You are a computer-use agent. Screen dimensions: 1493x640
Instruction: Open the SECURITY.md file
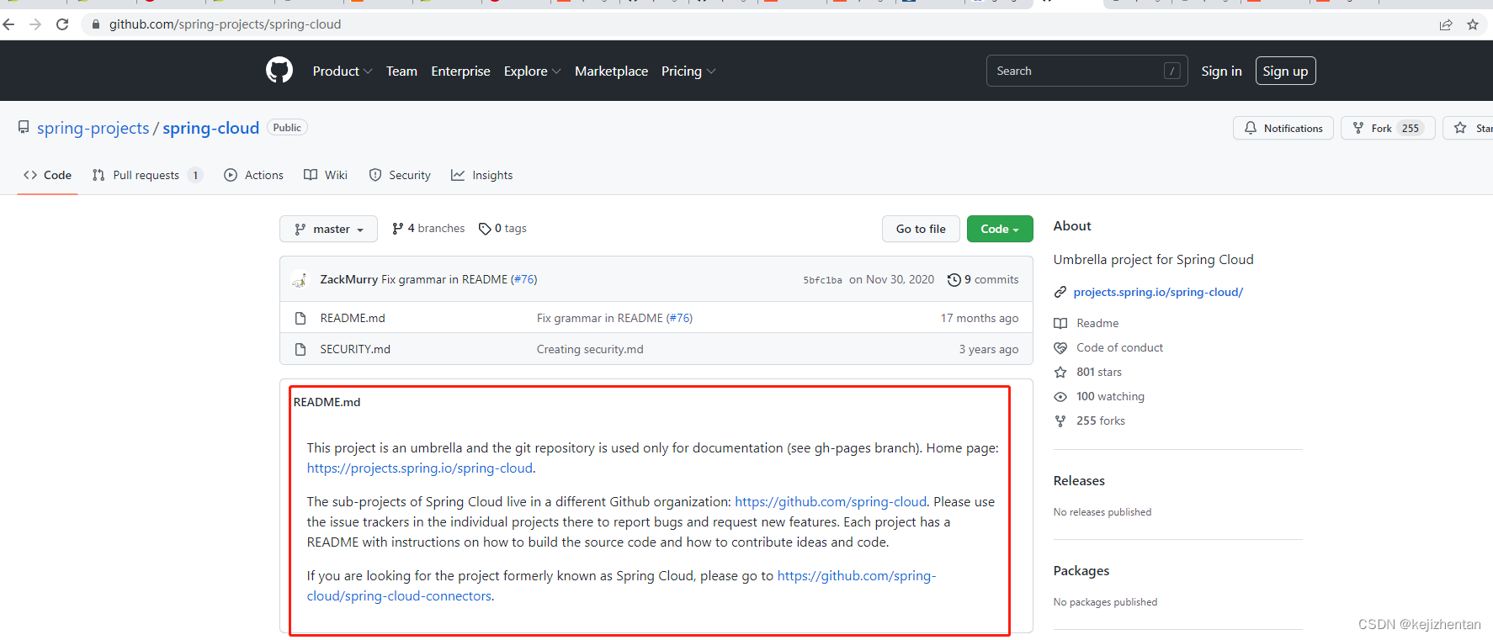tap(354, 349)
